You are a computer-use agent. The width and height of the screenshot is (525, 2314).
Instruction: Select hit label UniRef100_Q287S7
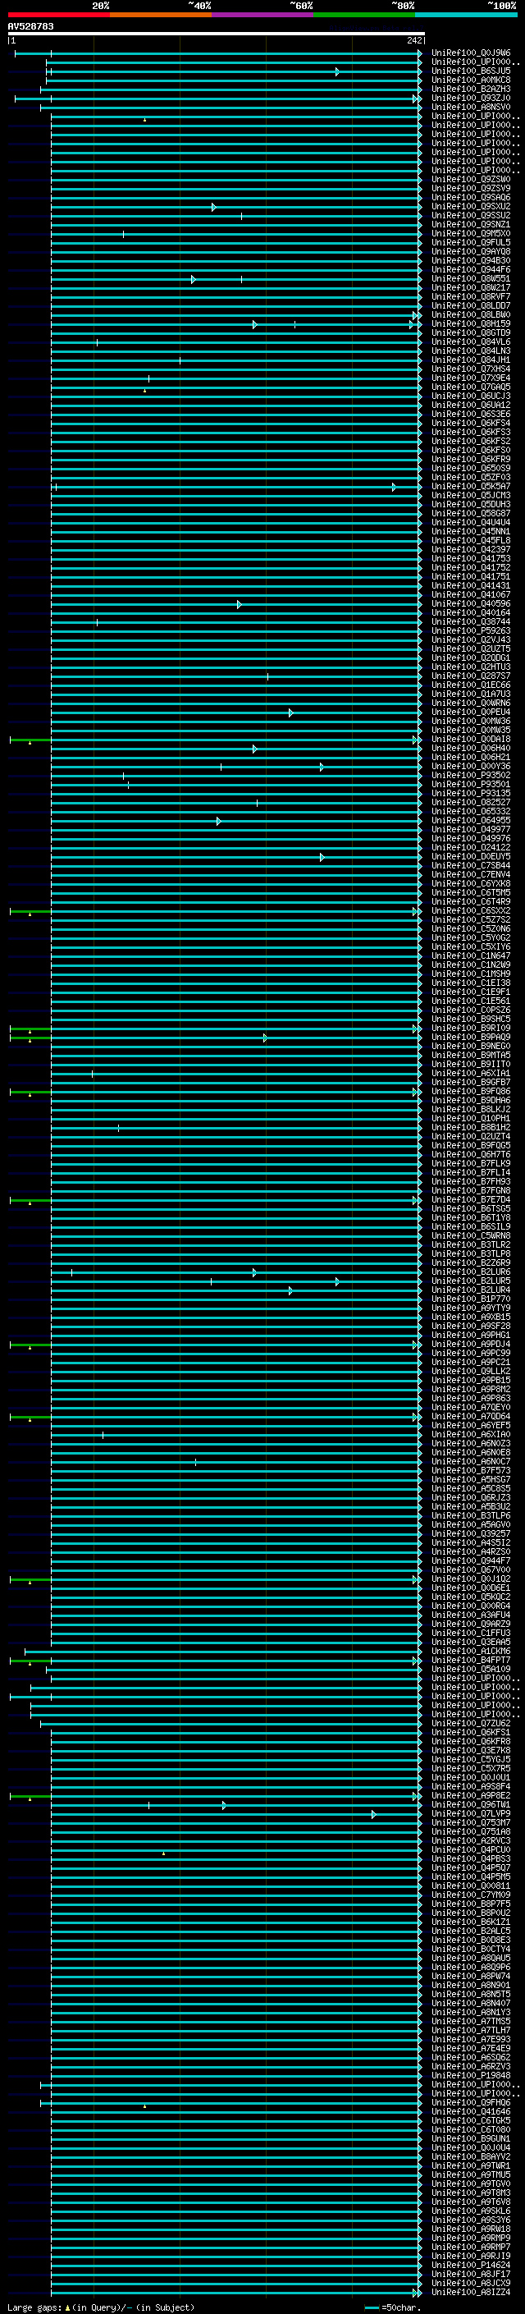click(471, 676)
